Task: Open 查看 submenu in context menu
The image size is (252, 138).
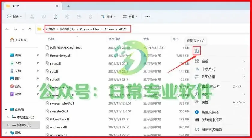Action: coord(220,61)
